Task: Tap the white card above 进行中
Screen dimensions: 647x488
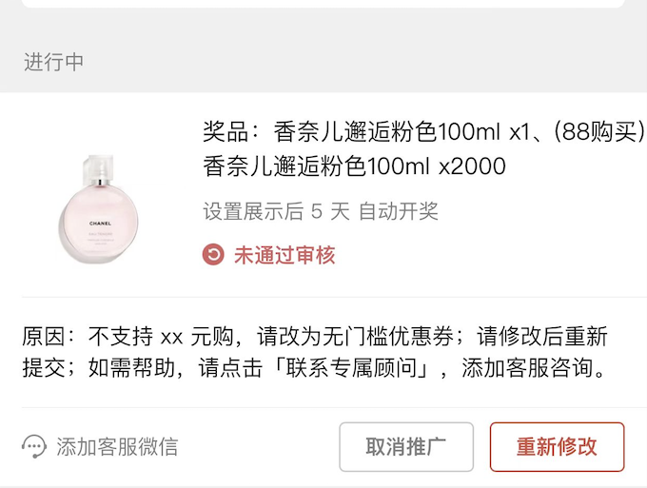Action: pyautogui.click(x=323, y=4)
